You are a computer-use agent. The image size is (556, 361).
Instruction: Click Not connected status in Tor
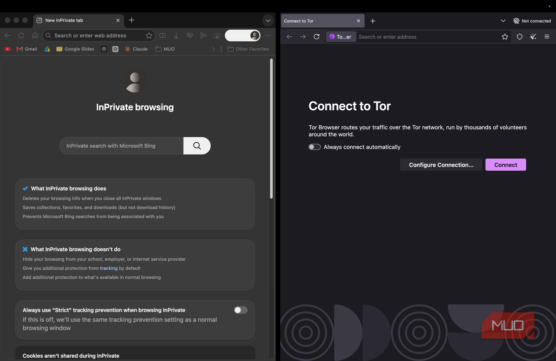click(532, 21)
